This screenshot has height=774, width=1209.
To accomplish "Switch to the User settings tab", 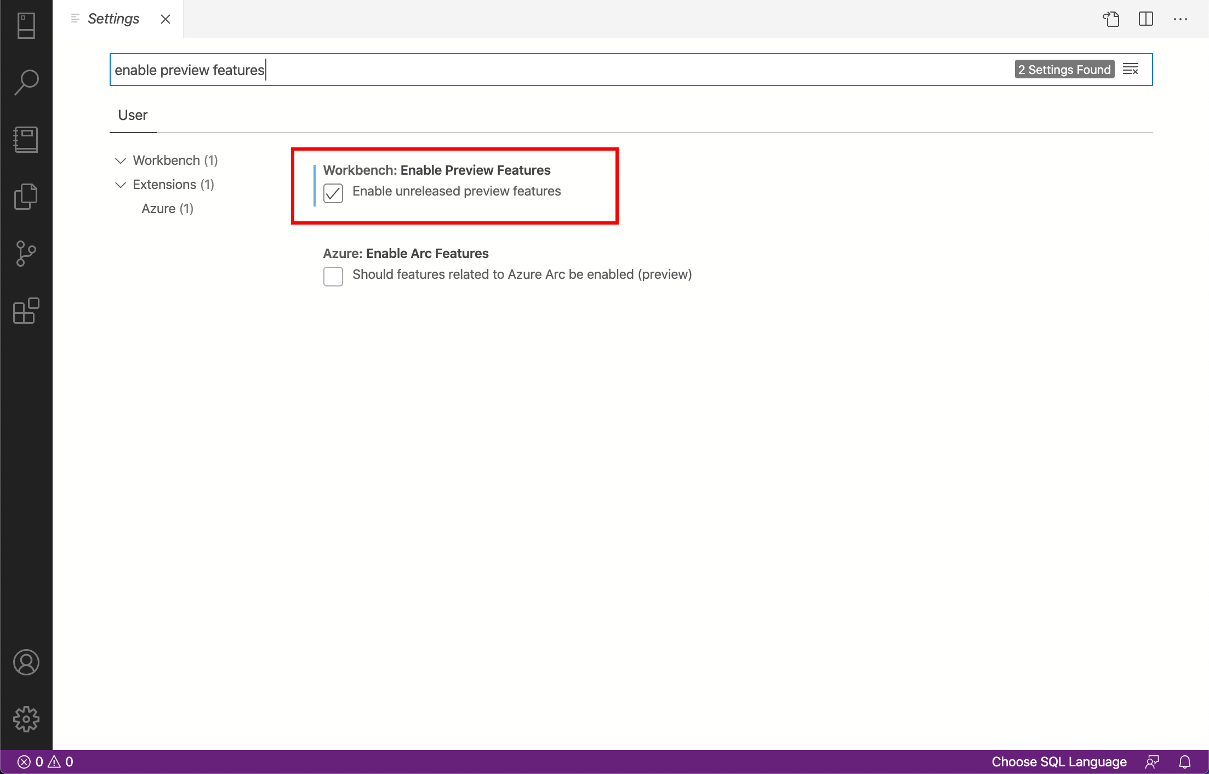I will pos(132,115).
